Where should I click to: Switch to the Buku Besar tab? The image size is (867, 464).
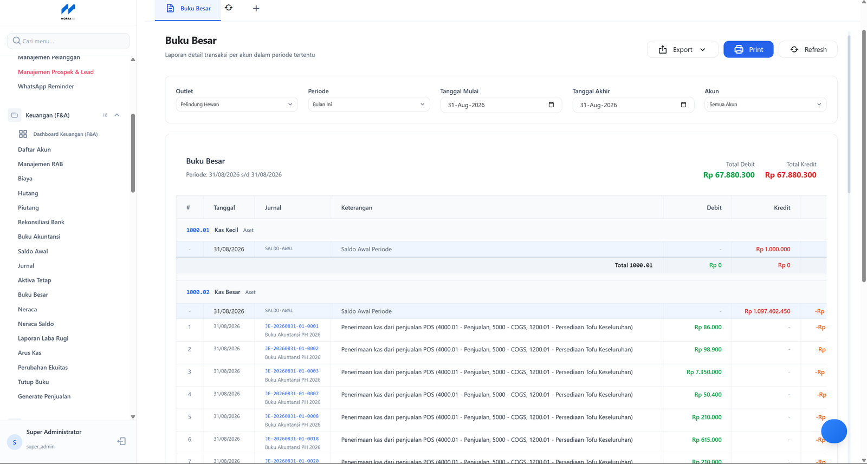[x=188, y=9]
